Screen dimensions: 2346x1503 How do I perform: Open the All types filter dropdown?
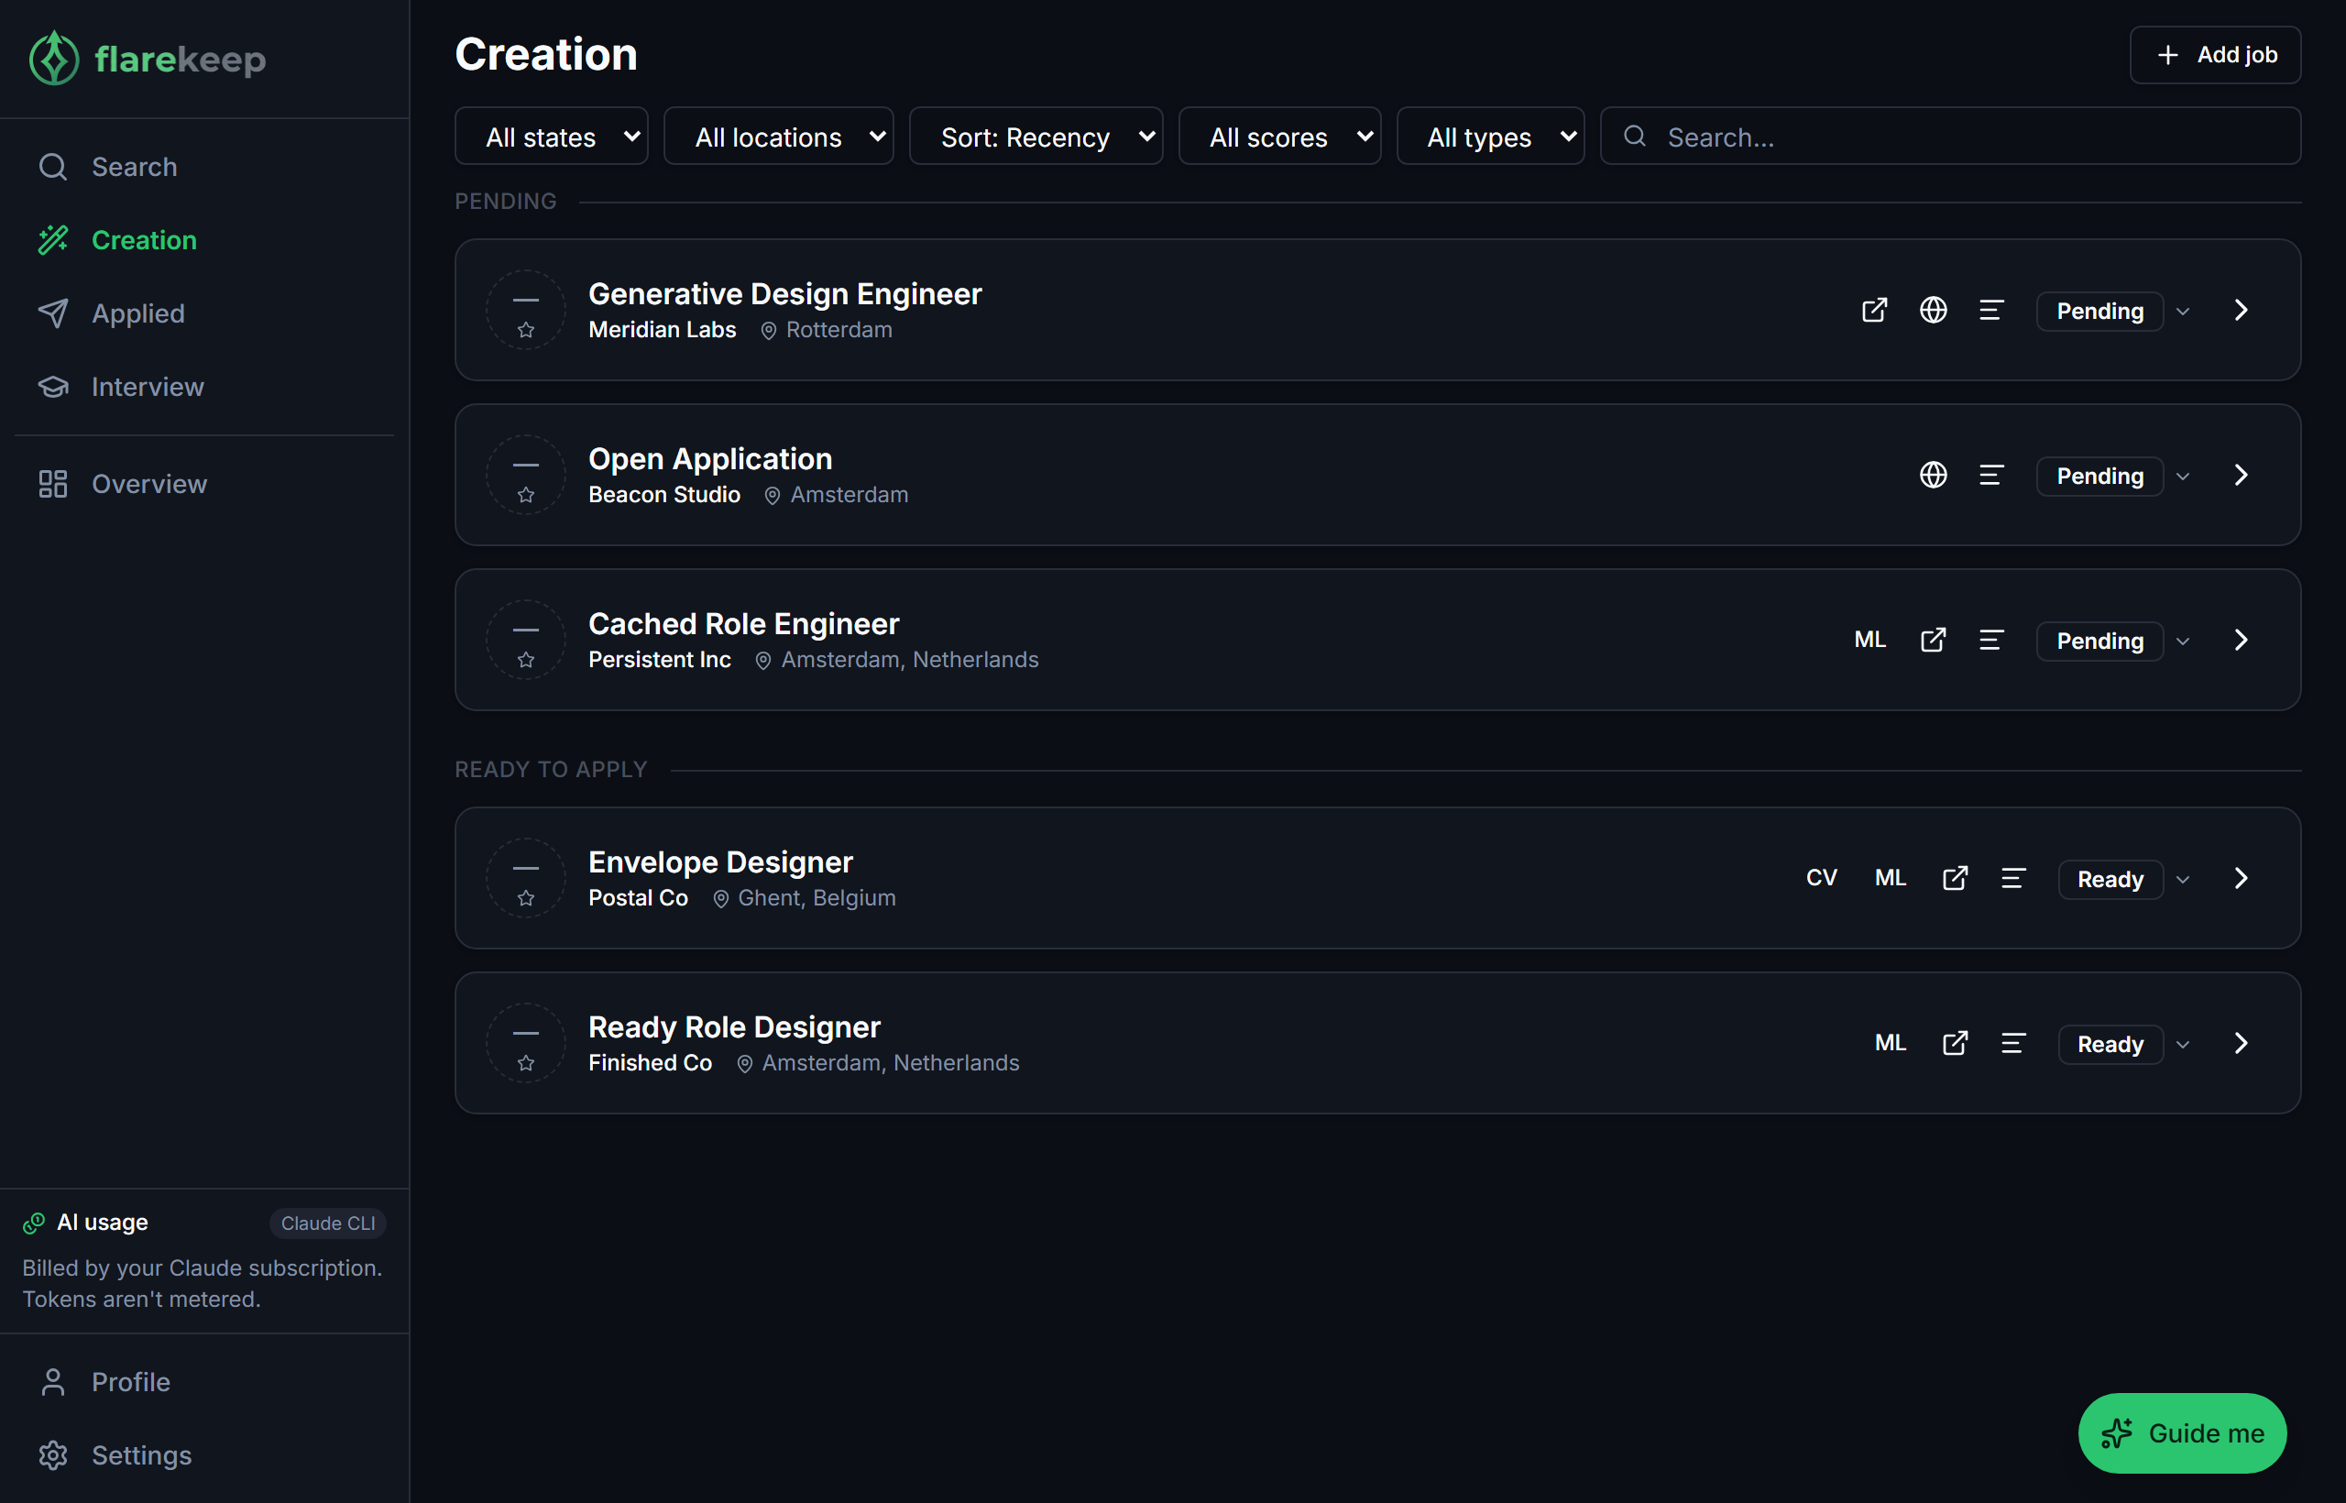1490,137
